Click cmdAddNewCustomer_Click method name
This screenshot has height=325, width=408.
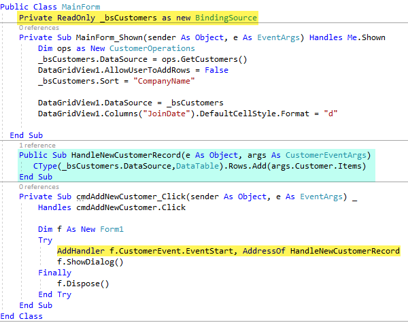tap(131, 197)
